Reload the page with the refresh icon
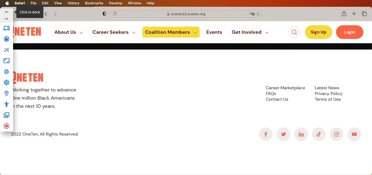372x175 pixels. [258, 14]
